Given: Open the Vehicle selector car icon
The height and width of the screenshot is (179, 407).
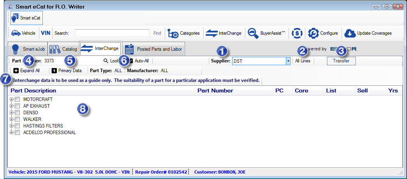Looking at the screenshot, I should pyautogui.click(x=16, y=33).
